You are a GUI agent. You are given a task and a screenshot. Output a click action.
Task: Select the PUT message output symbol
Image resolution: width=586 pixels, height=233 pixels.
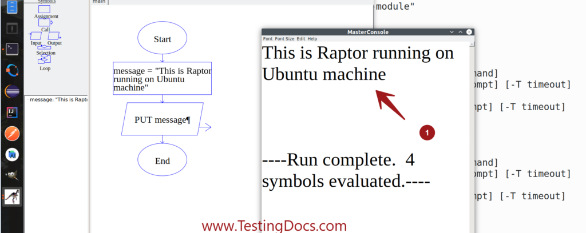[x=162, y=119]
